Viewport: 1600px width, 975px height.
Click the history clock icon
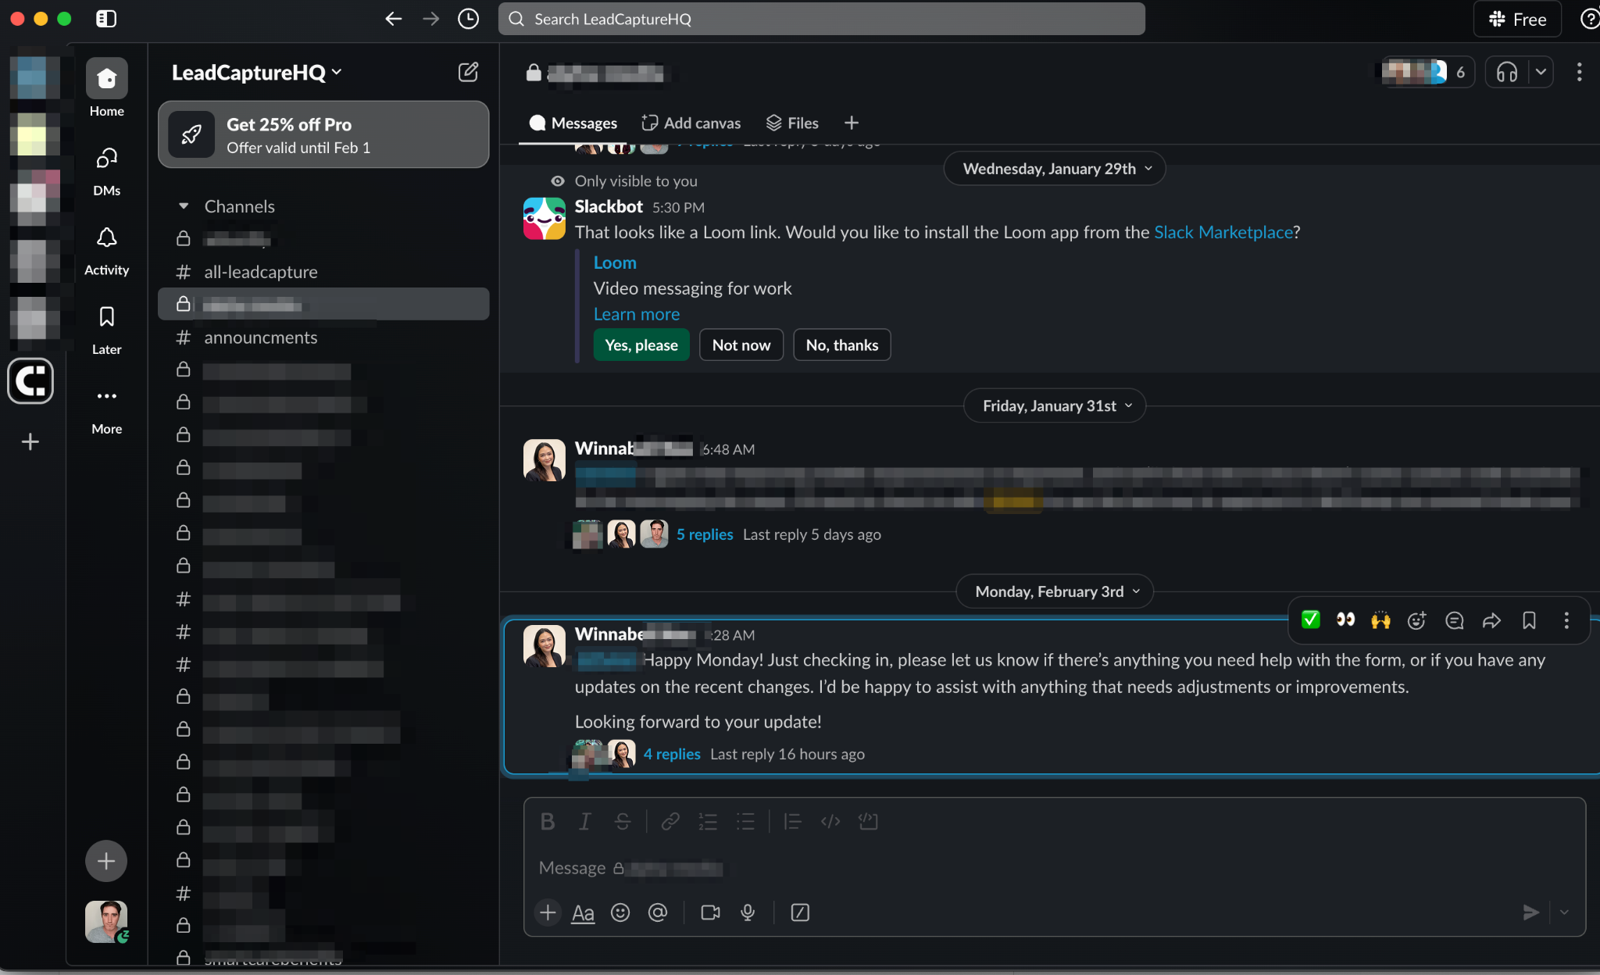(x=468, y=19)
